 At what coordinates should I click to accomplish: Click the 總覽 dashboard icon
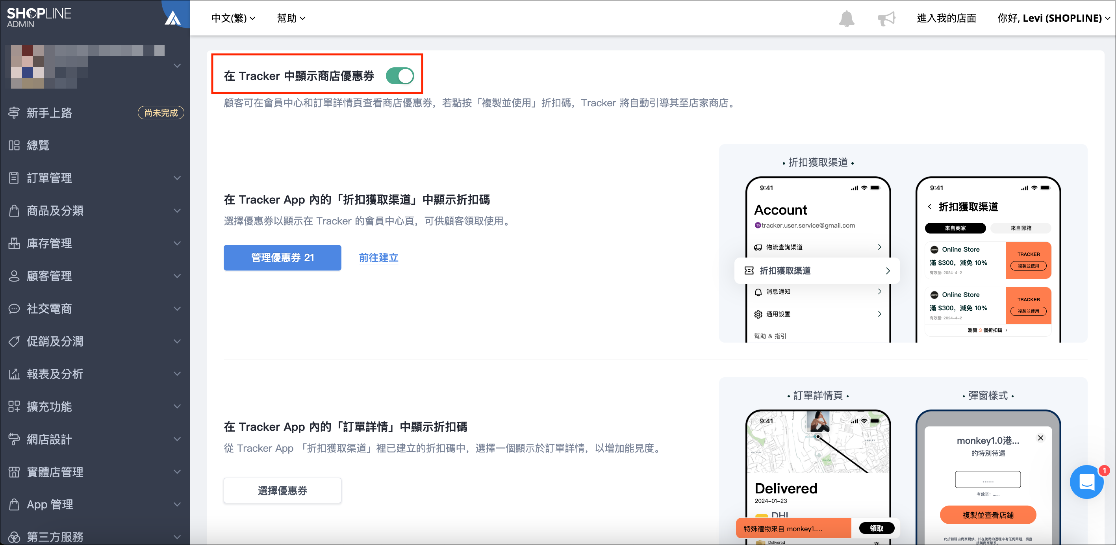click(14, 145)
